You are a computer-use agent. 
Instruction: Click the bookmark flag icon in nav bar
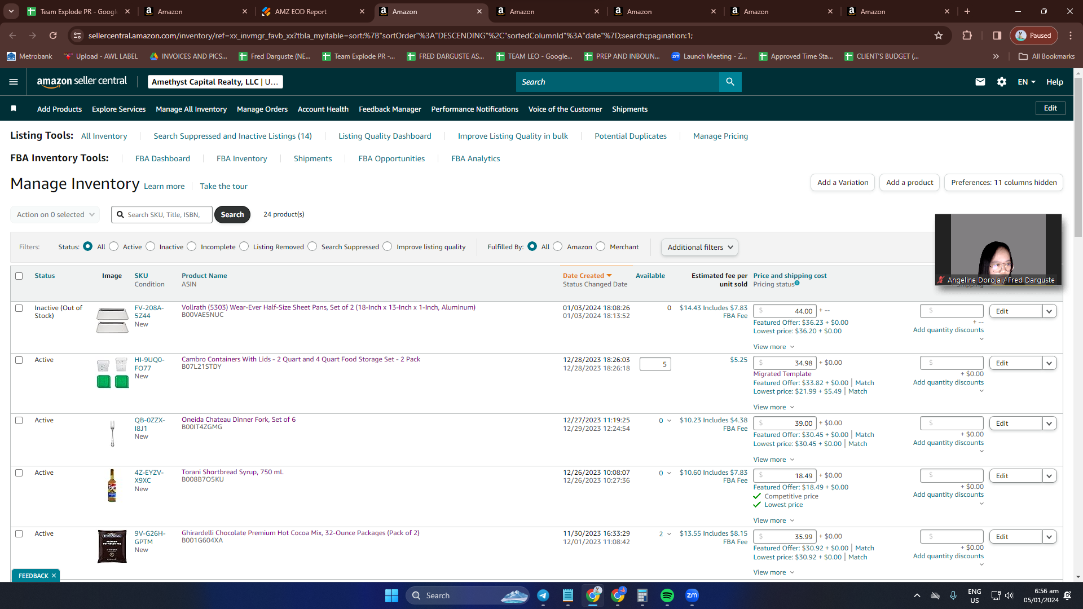click(14, 108)
